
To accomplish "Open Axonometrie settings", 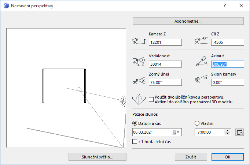I will click(x=188, y=21).
